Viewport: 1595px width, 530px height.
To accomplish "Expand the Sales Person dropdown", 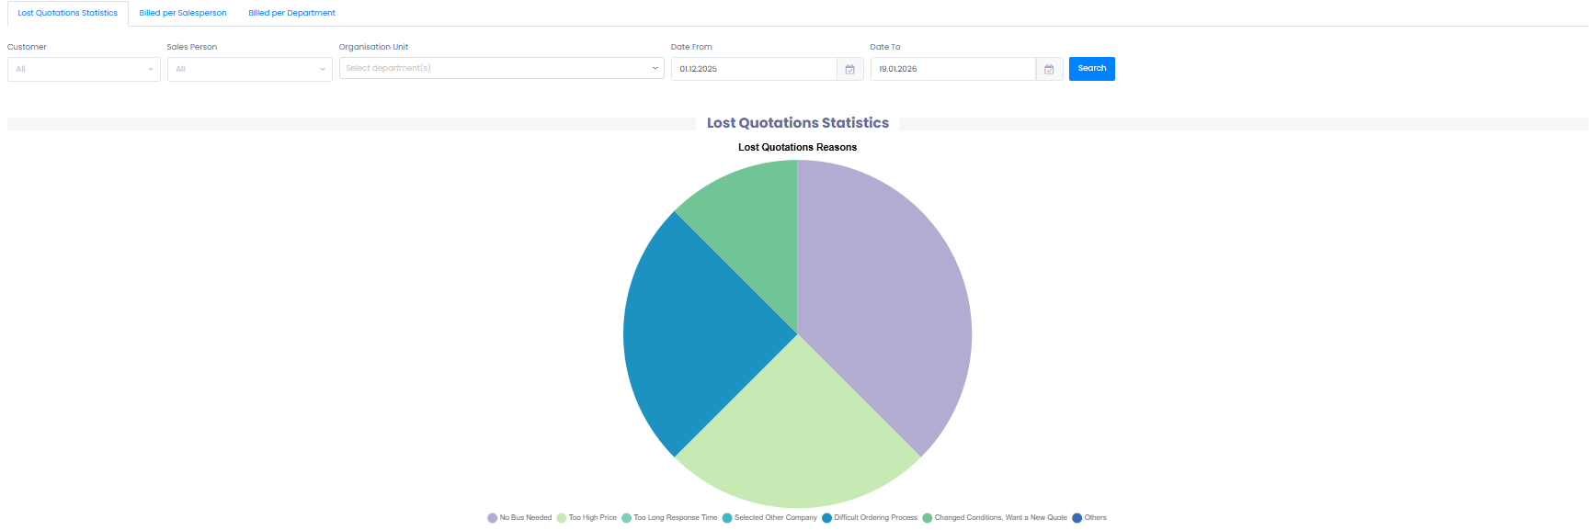I will (250, 69).
